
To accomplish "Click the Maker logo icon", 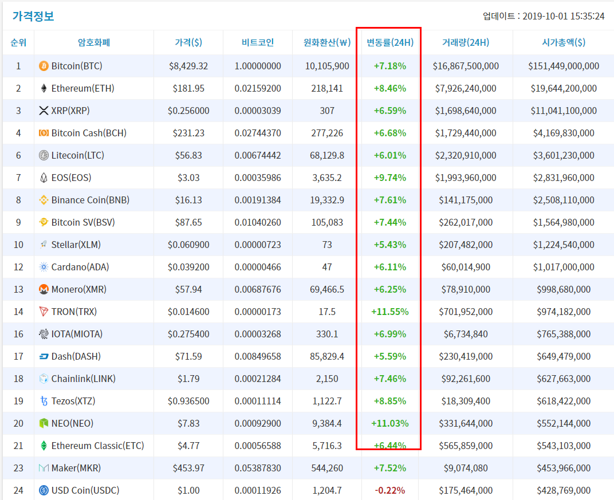I will point(44,467).
